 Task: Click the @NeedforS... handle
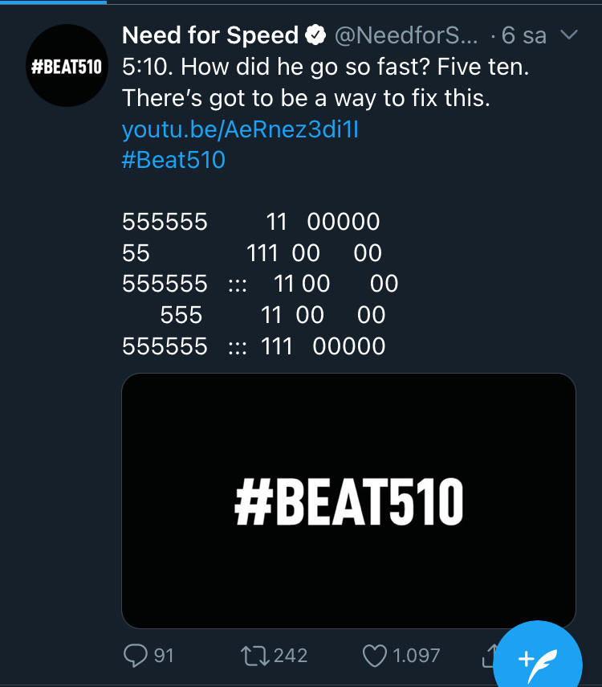coord(405,35)
